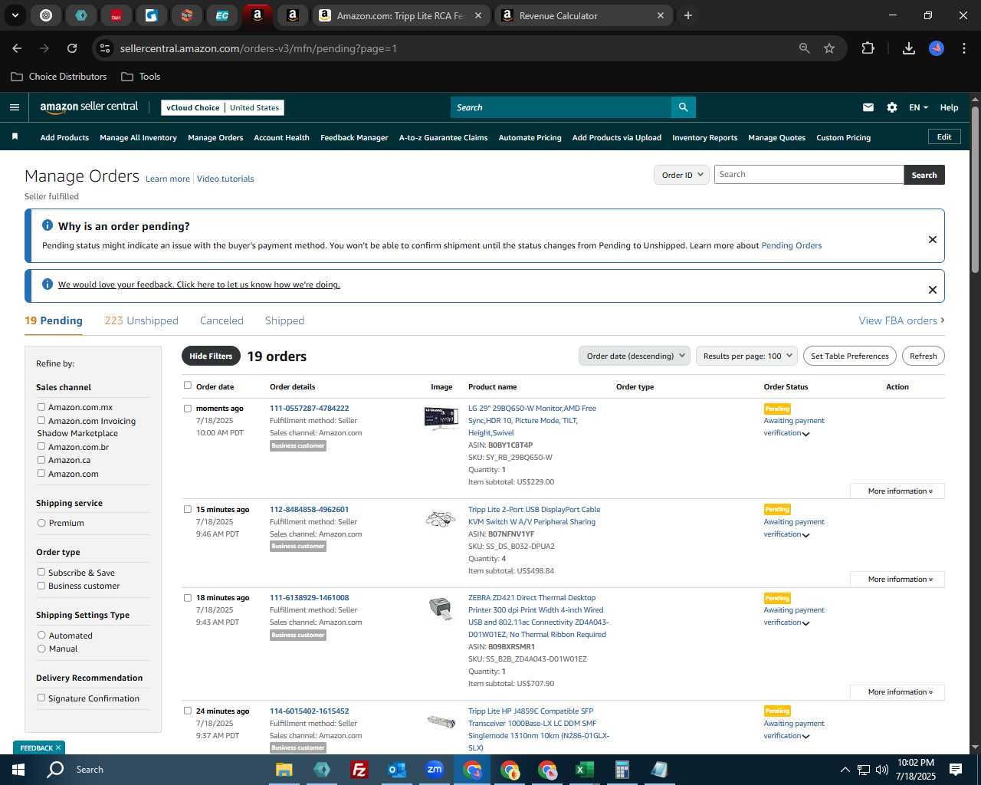
Task: Close the FEEDBACK tag at bottom left
Action: pos(58,747)
